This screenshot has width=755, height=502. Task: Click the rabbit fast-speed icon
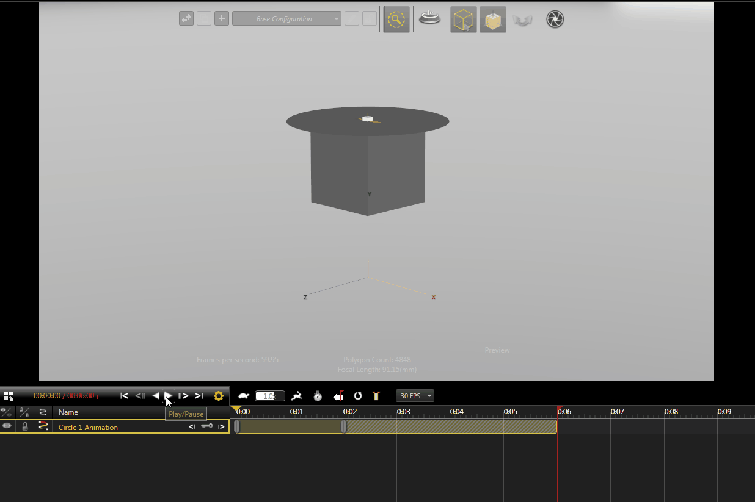(297, 396)
